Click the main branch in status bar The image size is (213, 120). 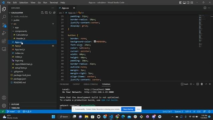tap(11, 111)
